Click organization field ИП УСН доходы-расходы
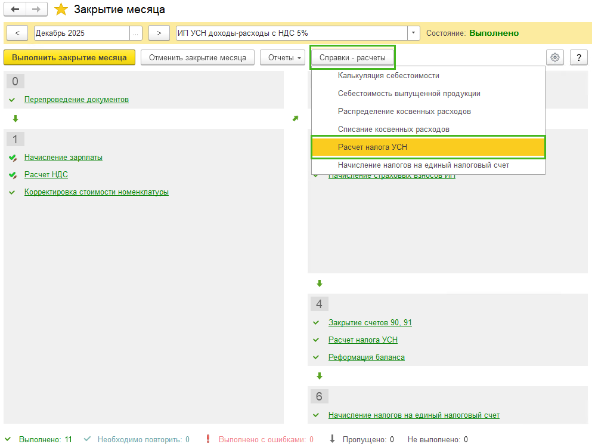Image resolution: width=592 pixels, height=447 pixels. (292, 33)
